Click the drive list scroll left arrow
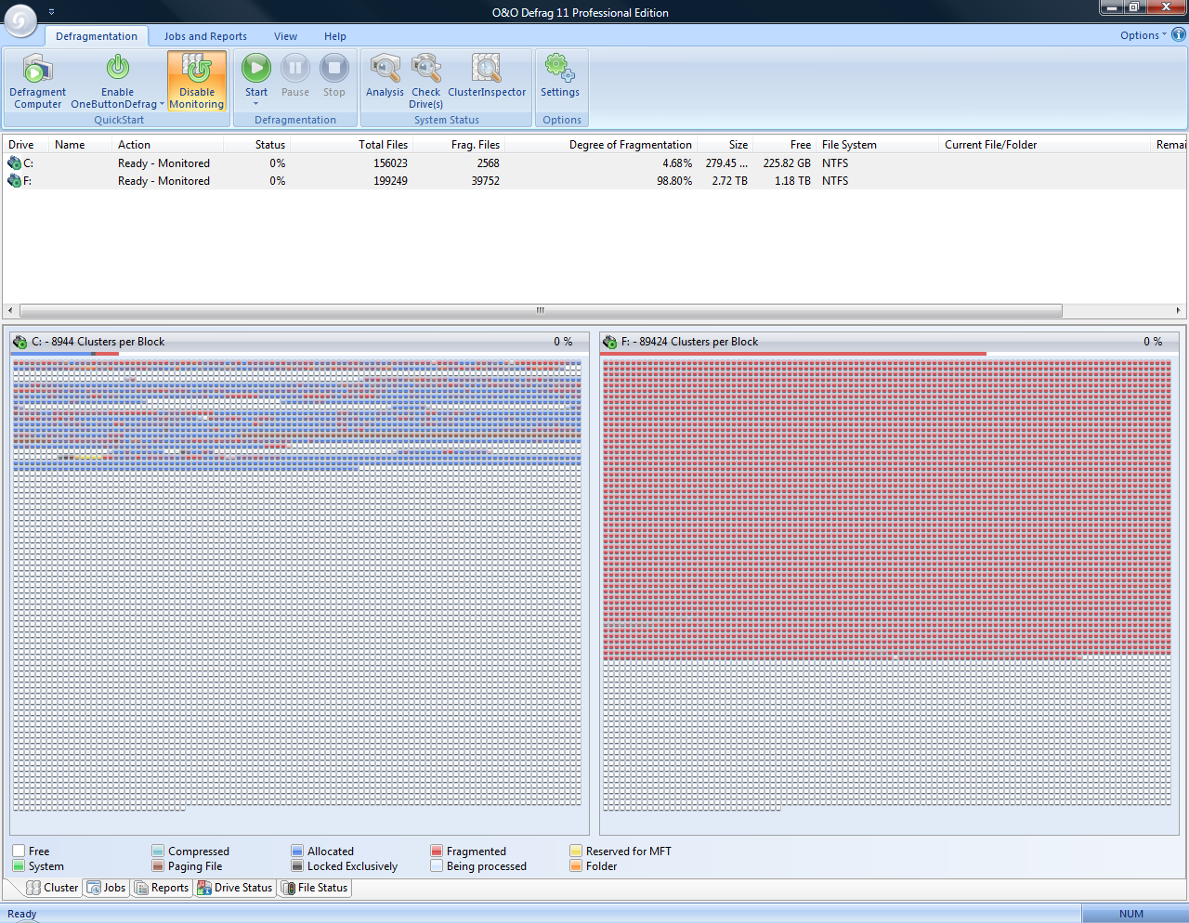 pyautogui.click(x=10, y=310)
